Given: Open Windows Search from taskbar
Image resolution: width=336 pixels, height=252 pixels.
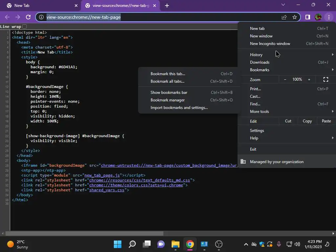Looking at the screenshot, I should pyautogui.click(x=132, y=244).
